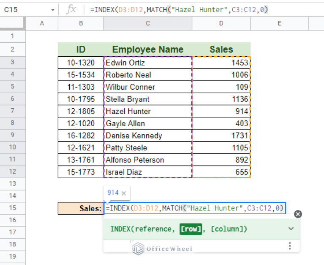This screenshot has width=324, height=265.
Task: Click the ID header cell
Action: coord(81,49)
